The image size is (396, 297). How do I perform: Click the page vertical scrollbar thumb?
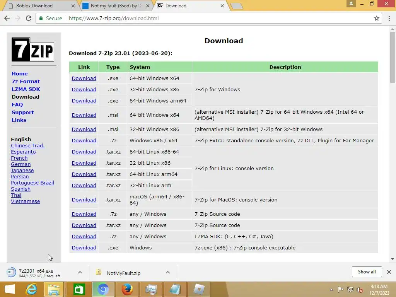393,58
